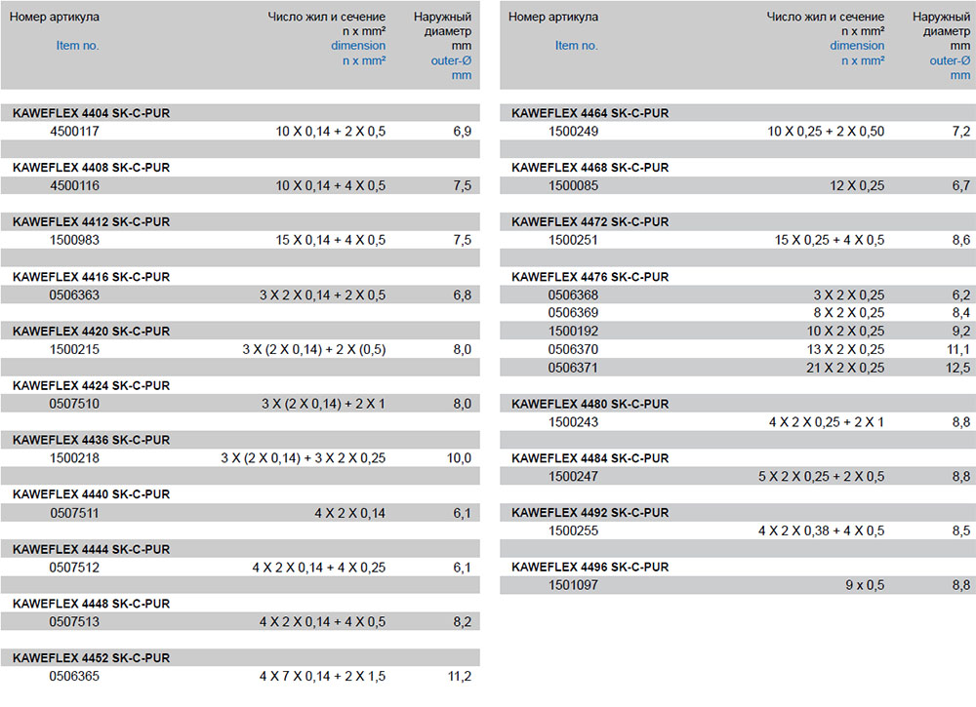
Task: Click the KAWEFLEX 4468 SK-C-PUR heading
Action: (590, 168)
